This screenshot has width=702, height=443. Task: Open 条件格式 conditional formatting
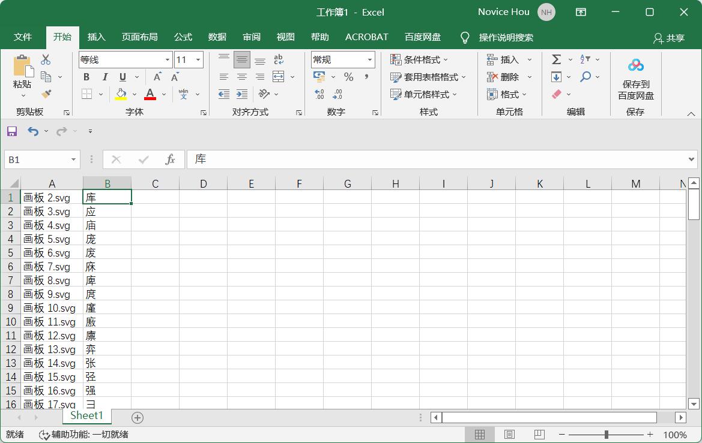419,59
